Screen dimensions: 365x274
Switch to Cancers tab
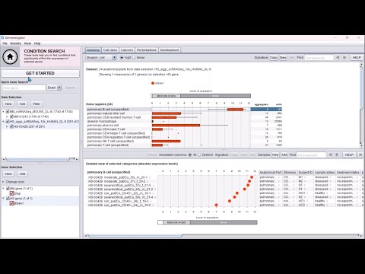pyautogui.click(x=127, y=50)
